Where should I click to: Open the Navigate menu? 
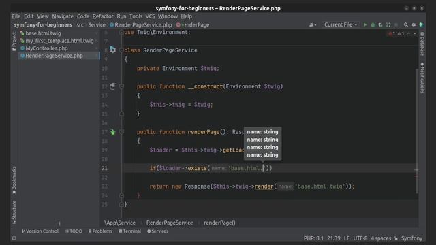(63, 16)
